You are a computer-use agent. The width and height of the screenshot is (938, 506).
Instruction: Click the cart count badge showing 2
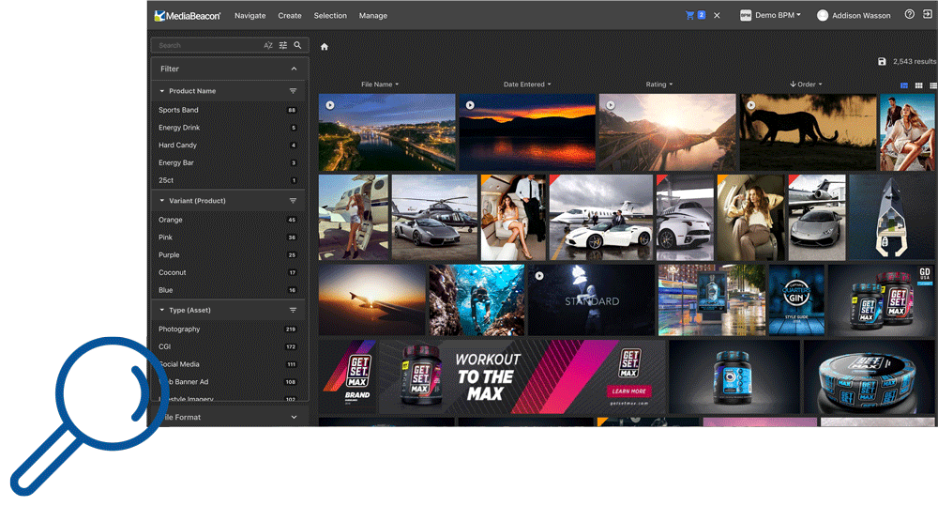tap(701, 15)
